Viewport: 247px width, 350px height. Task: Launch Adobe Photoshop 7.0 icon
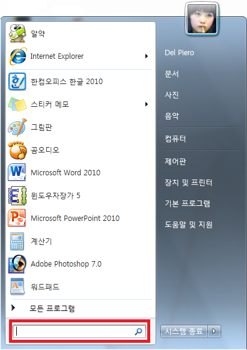(x=17, y=264)
